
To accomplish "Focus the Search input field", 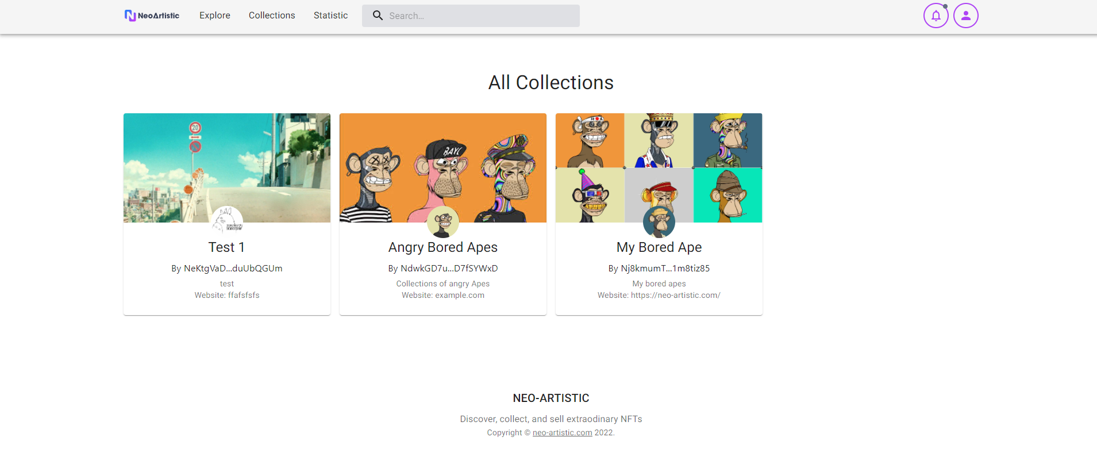I will pyautogui.click(x=471, y=16).
